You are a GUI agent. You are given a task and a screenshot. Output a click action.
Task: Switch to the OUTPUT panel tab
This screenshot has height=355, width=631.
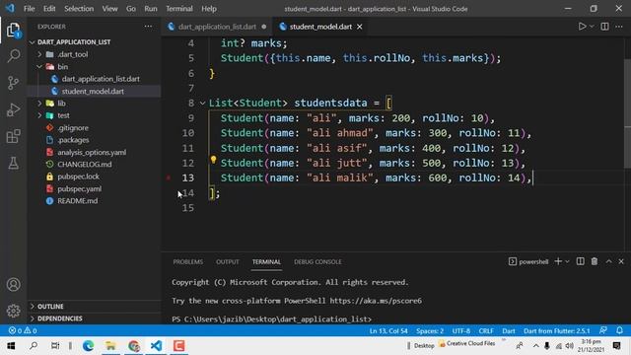[228, 261]
